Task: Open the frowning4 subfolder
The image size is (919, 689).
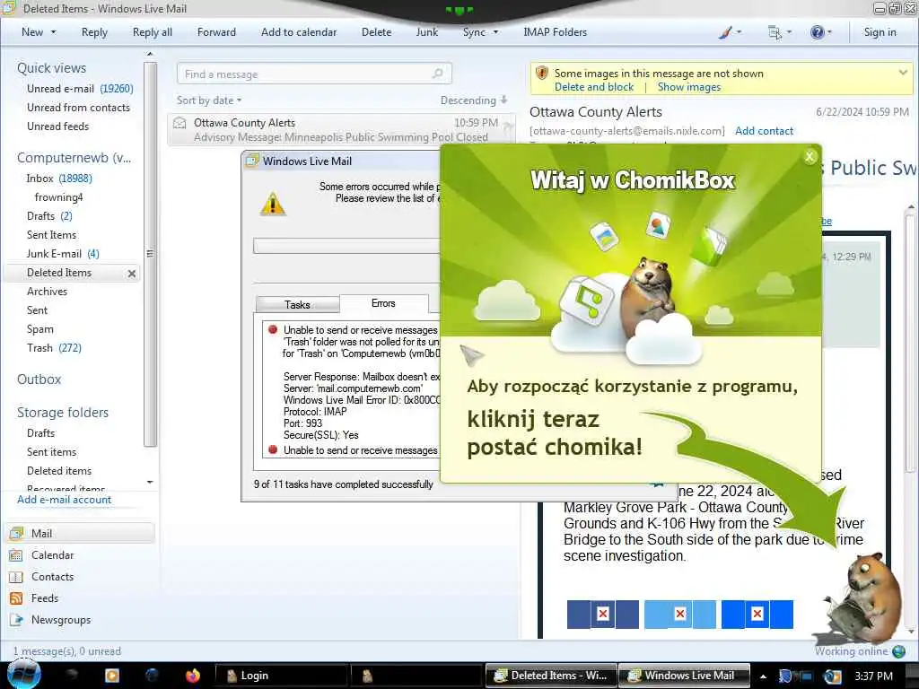Action: tap(58, 196)
